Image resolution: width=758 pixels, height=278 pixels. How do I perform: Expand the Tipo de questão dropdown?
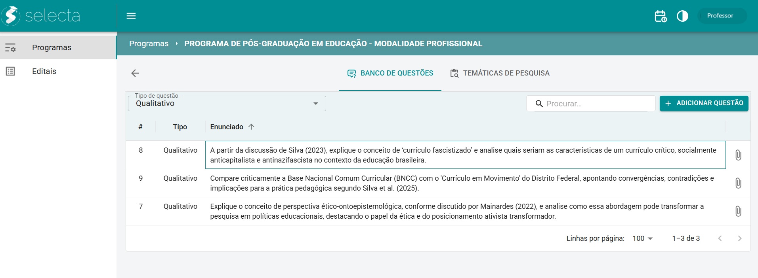[227, 104]
